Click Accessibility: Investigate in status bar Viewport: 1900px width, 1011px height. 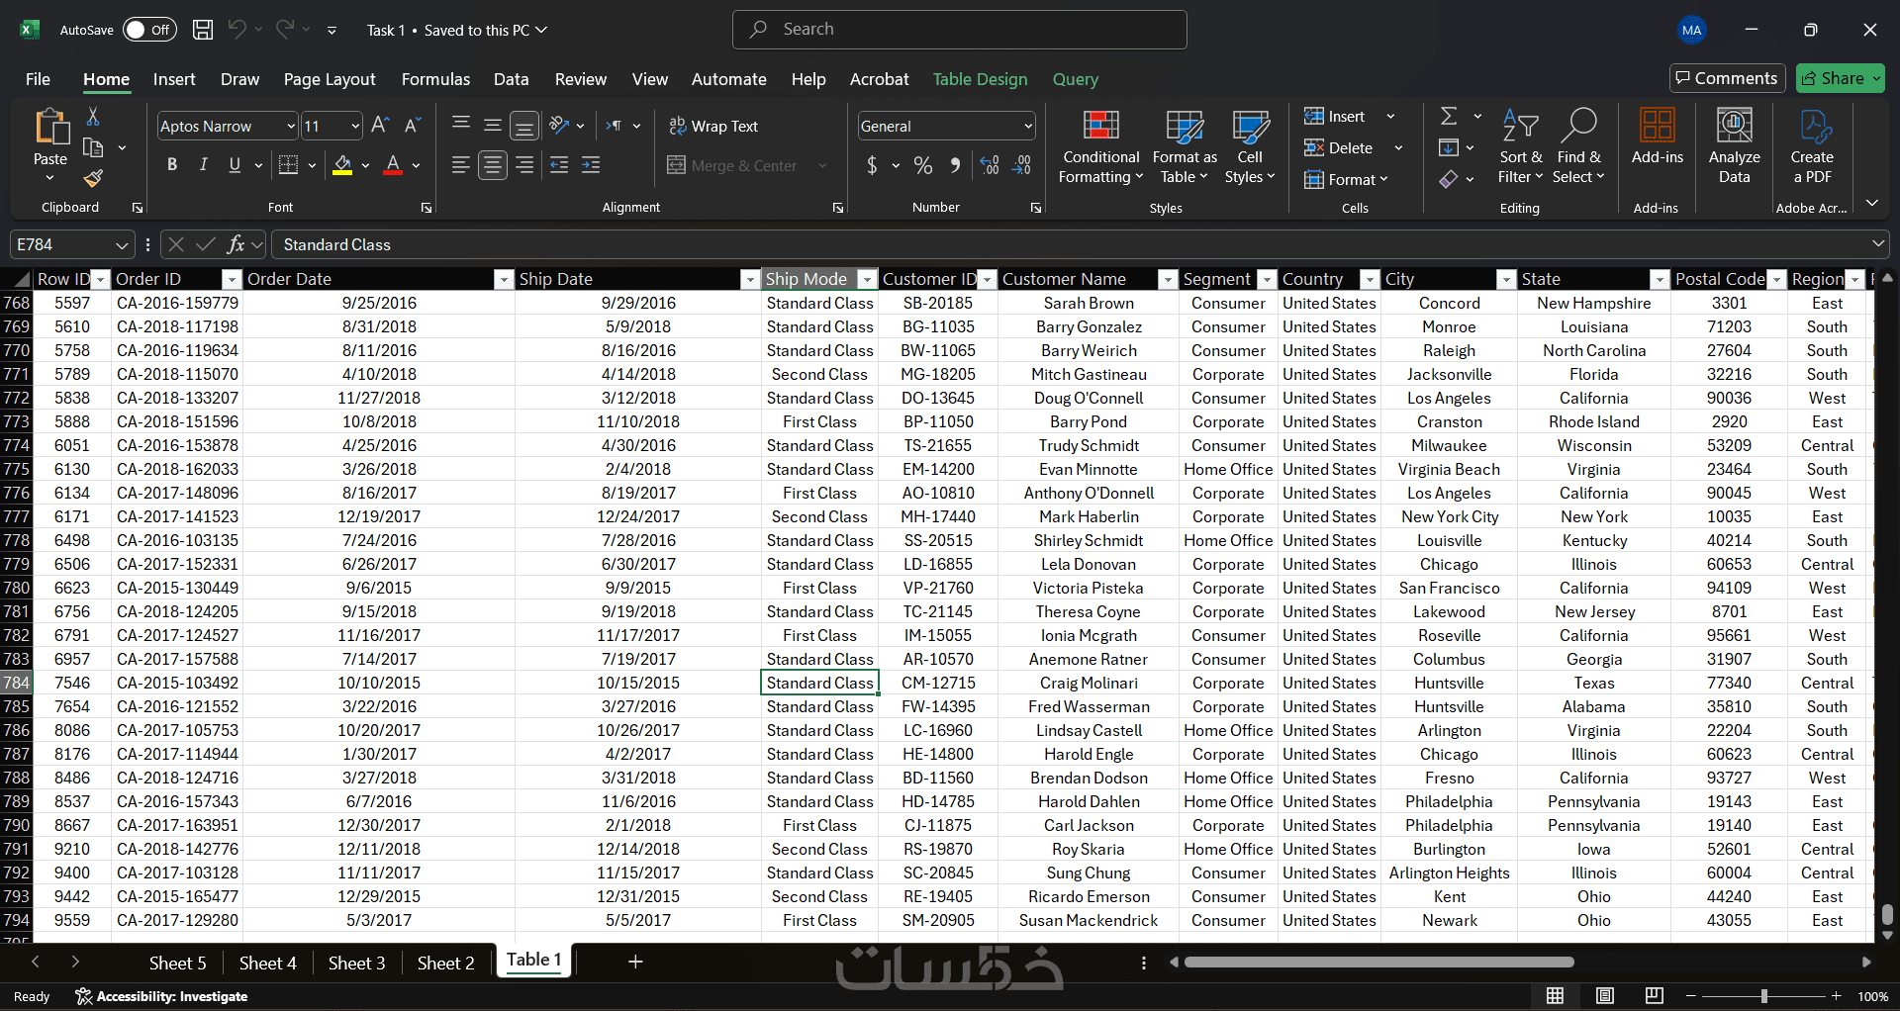click(161, 996)
